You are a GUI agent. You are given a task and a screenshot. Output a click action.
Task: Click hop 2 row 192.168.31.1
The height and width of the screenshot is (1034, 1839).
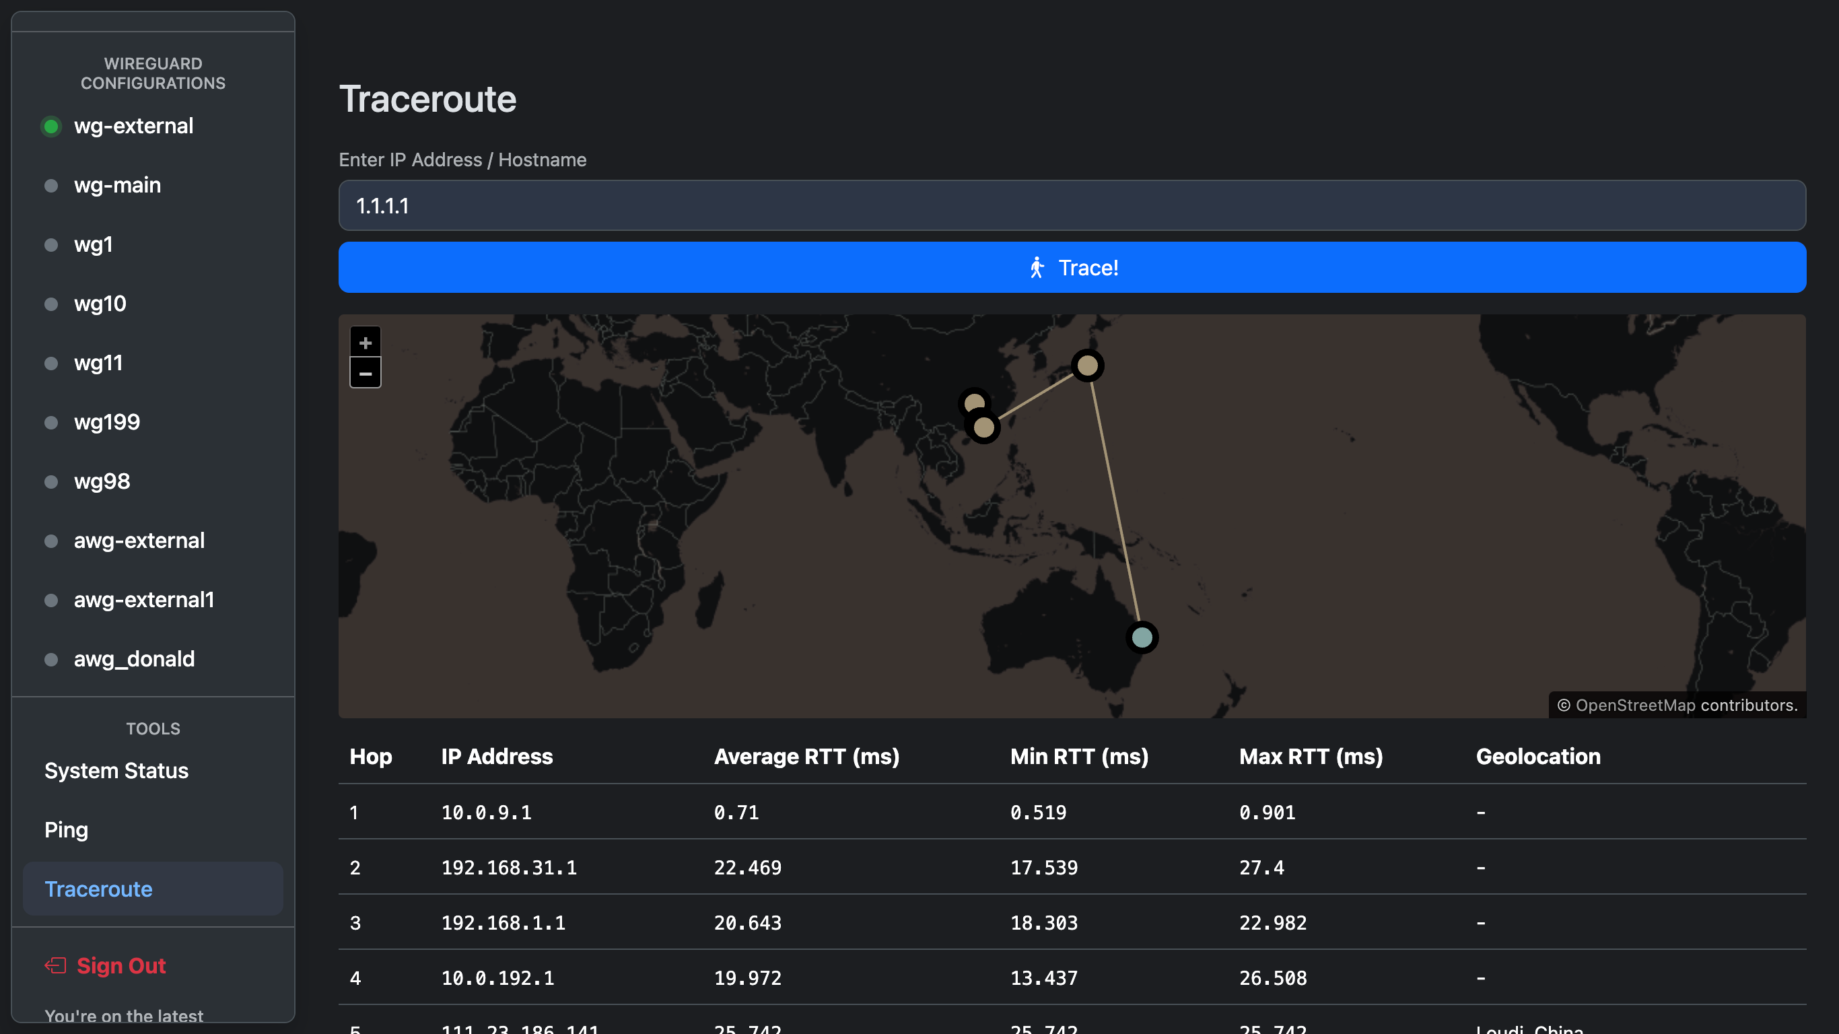[x=508, y=868]
